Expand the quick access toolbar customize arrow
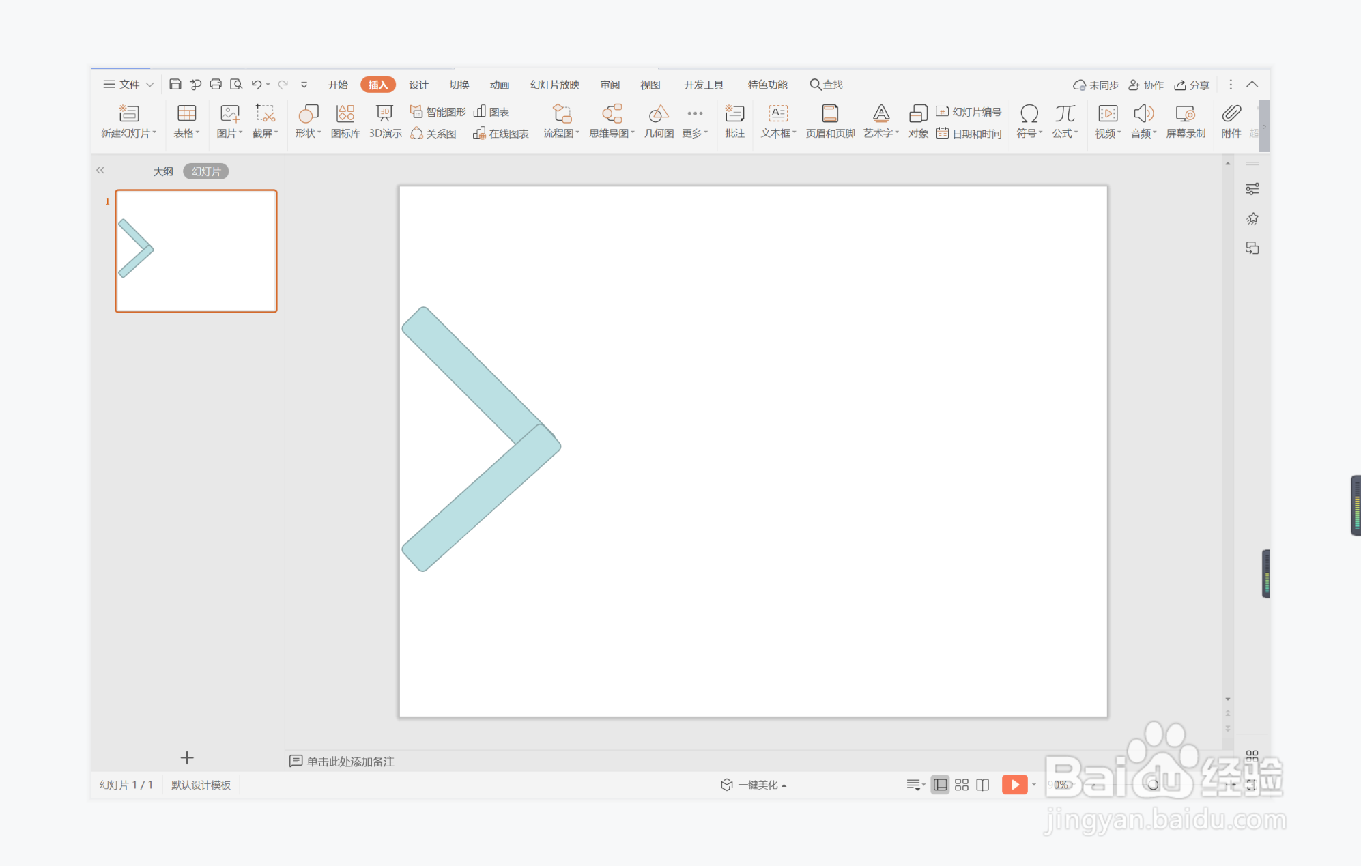 click(x=304, y=85)
